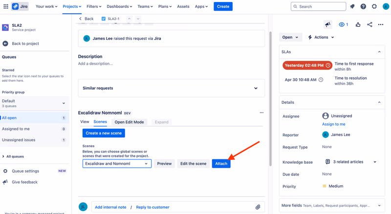Click the SLA2-1 issue type checkbox icon
Screen dimensions: 391x214
tap(104, 19)
